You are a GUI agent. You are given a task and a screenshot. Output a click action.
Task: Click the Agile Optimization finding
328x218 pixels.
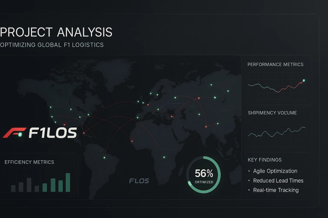point(275,171)
